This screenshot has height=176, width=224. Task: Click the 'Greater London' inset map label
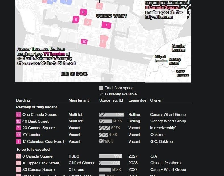(179, 48)
